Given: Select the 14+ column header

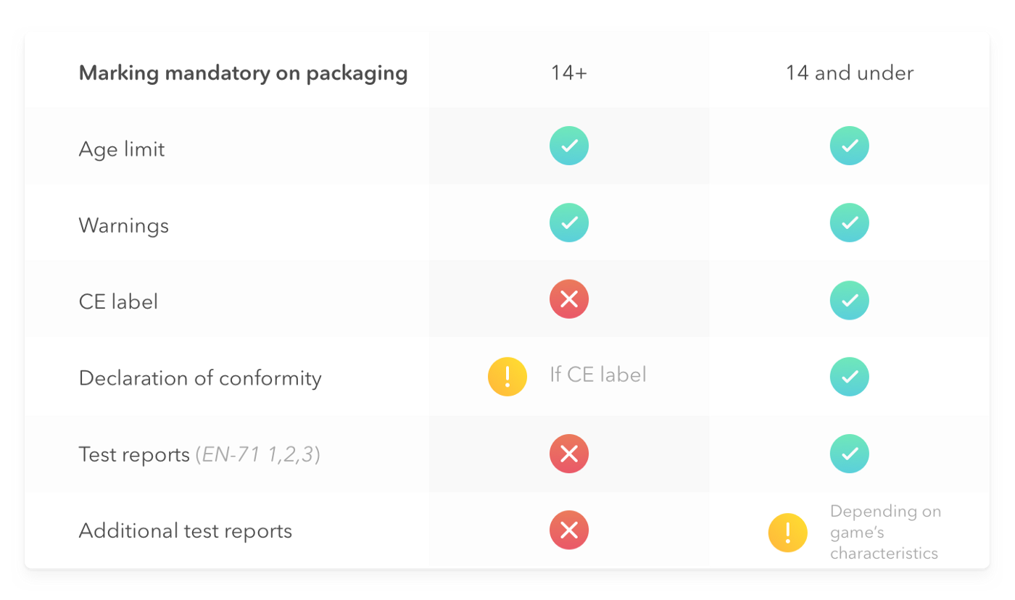Looking at the screenshot, I should pos(569,73).
